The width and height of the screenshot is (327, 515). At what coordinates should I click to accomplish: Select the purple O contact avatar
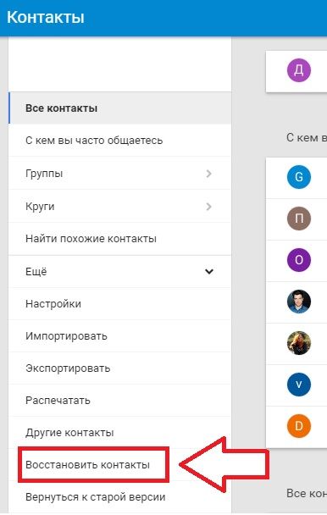pyautogui.click(x=299, y=260)
